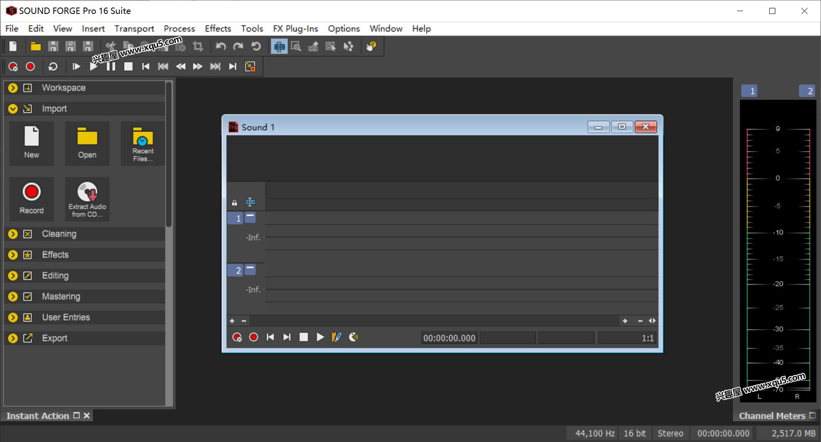This screenshot has height=442, width=821.
Task: Click Go to Start in transport bar
Action: click(145, 66)
